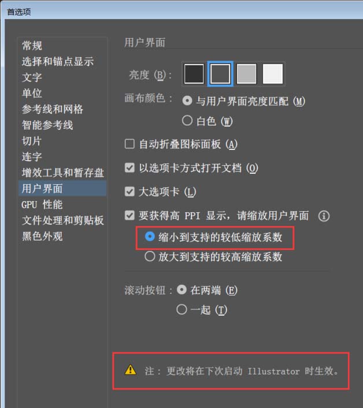Select 一起 scroll button option
This screenshot has height=408, width=363.
pyautogui.click(x=181, y=309)
